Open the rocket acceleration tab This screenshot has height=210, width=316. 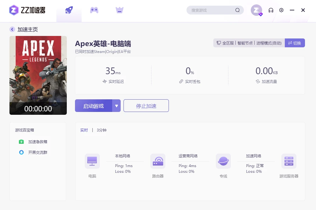pyautogui.click(x=69, y=10)
